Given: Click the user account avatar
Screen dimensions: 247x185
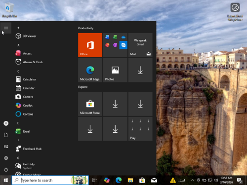Looking at the screenshot, I should [x=6, y=123].
